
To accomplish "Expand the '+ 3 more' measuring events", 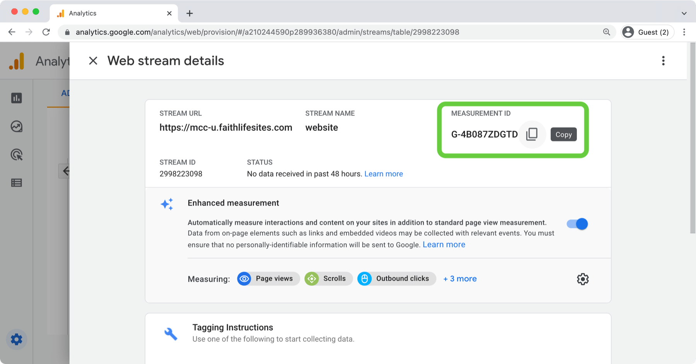I will (x=460, y=279).
